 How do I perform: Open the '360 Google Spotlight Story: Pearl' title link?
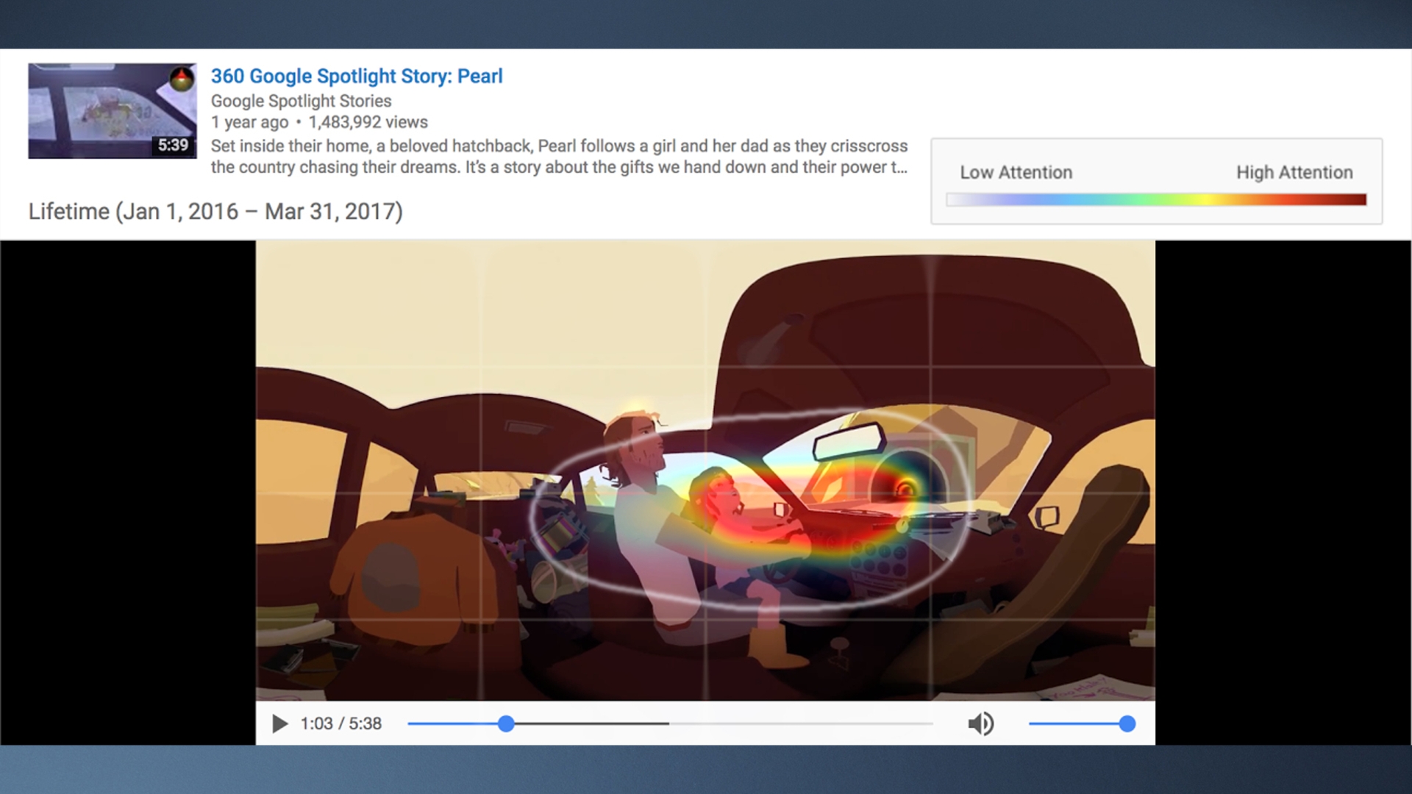pos(357,76)
